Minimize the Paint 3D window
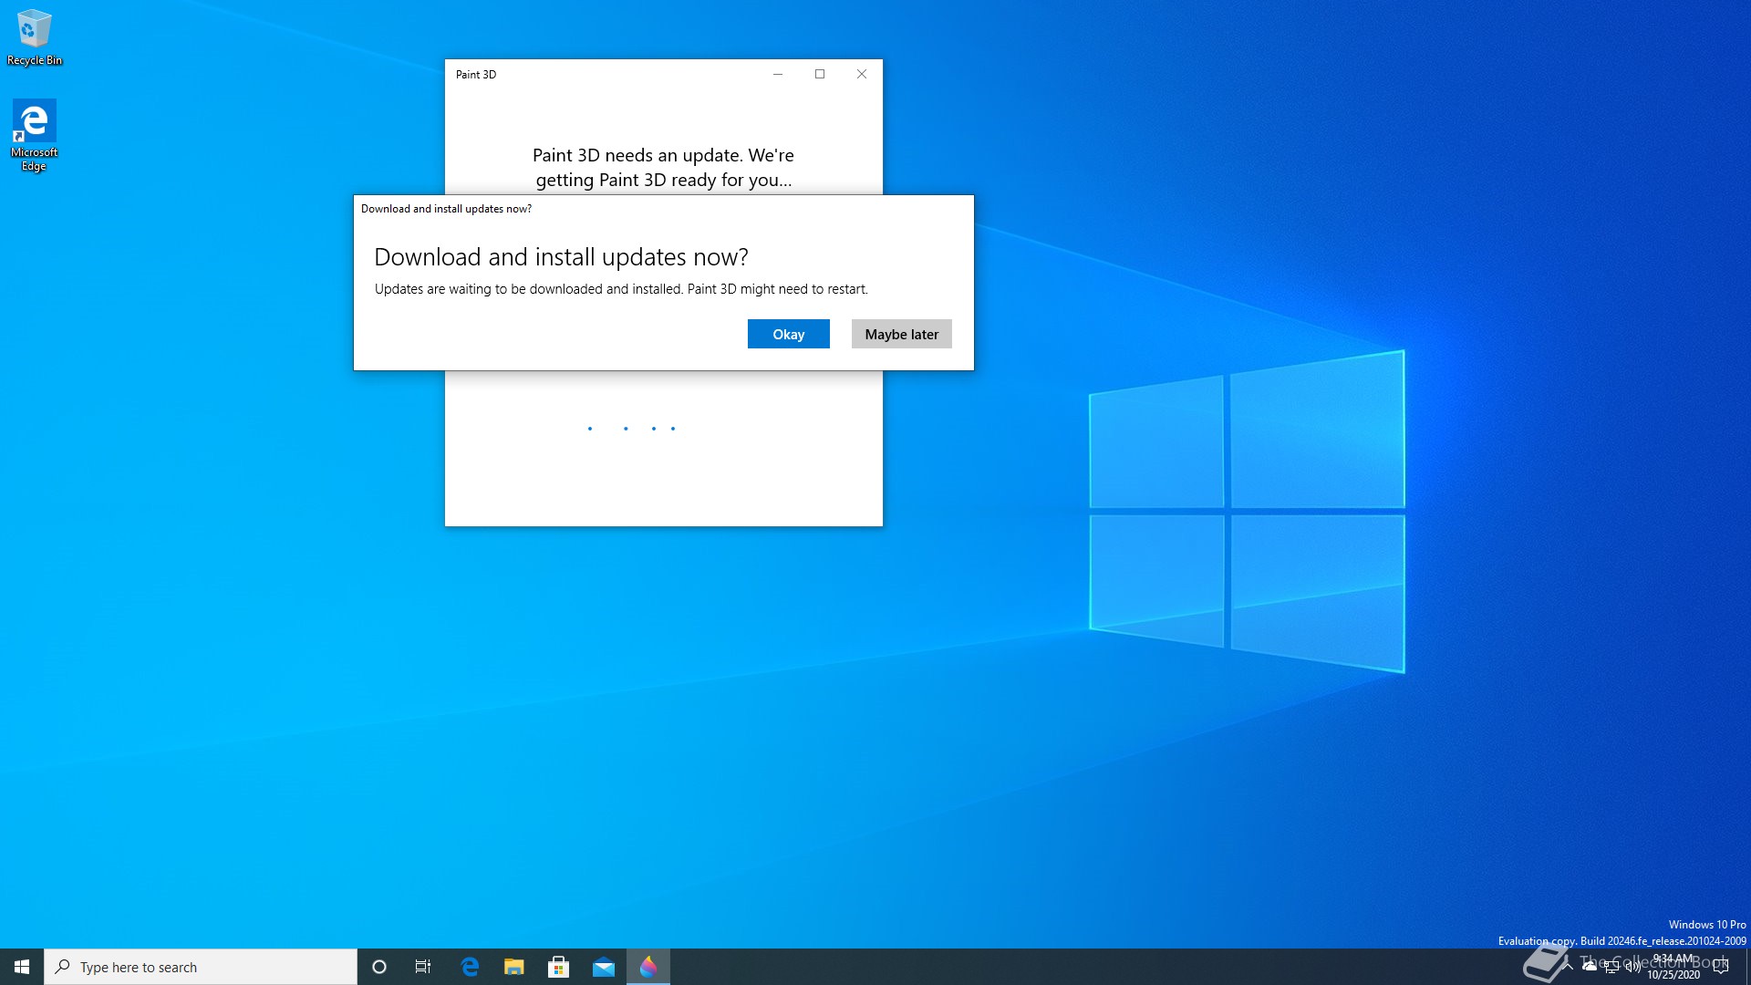The height and width of the screenshot is (985, 1751). [x=778, y=74]
